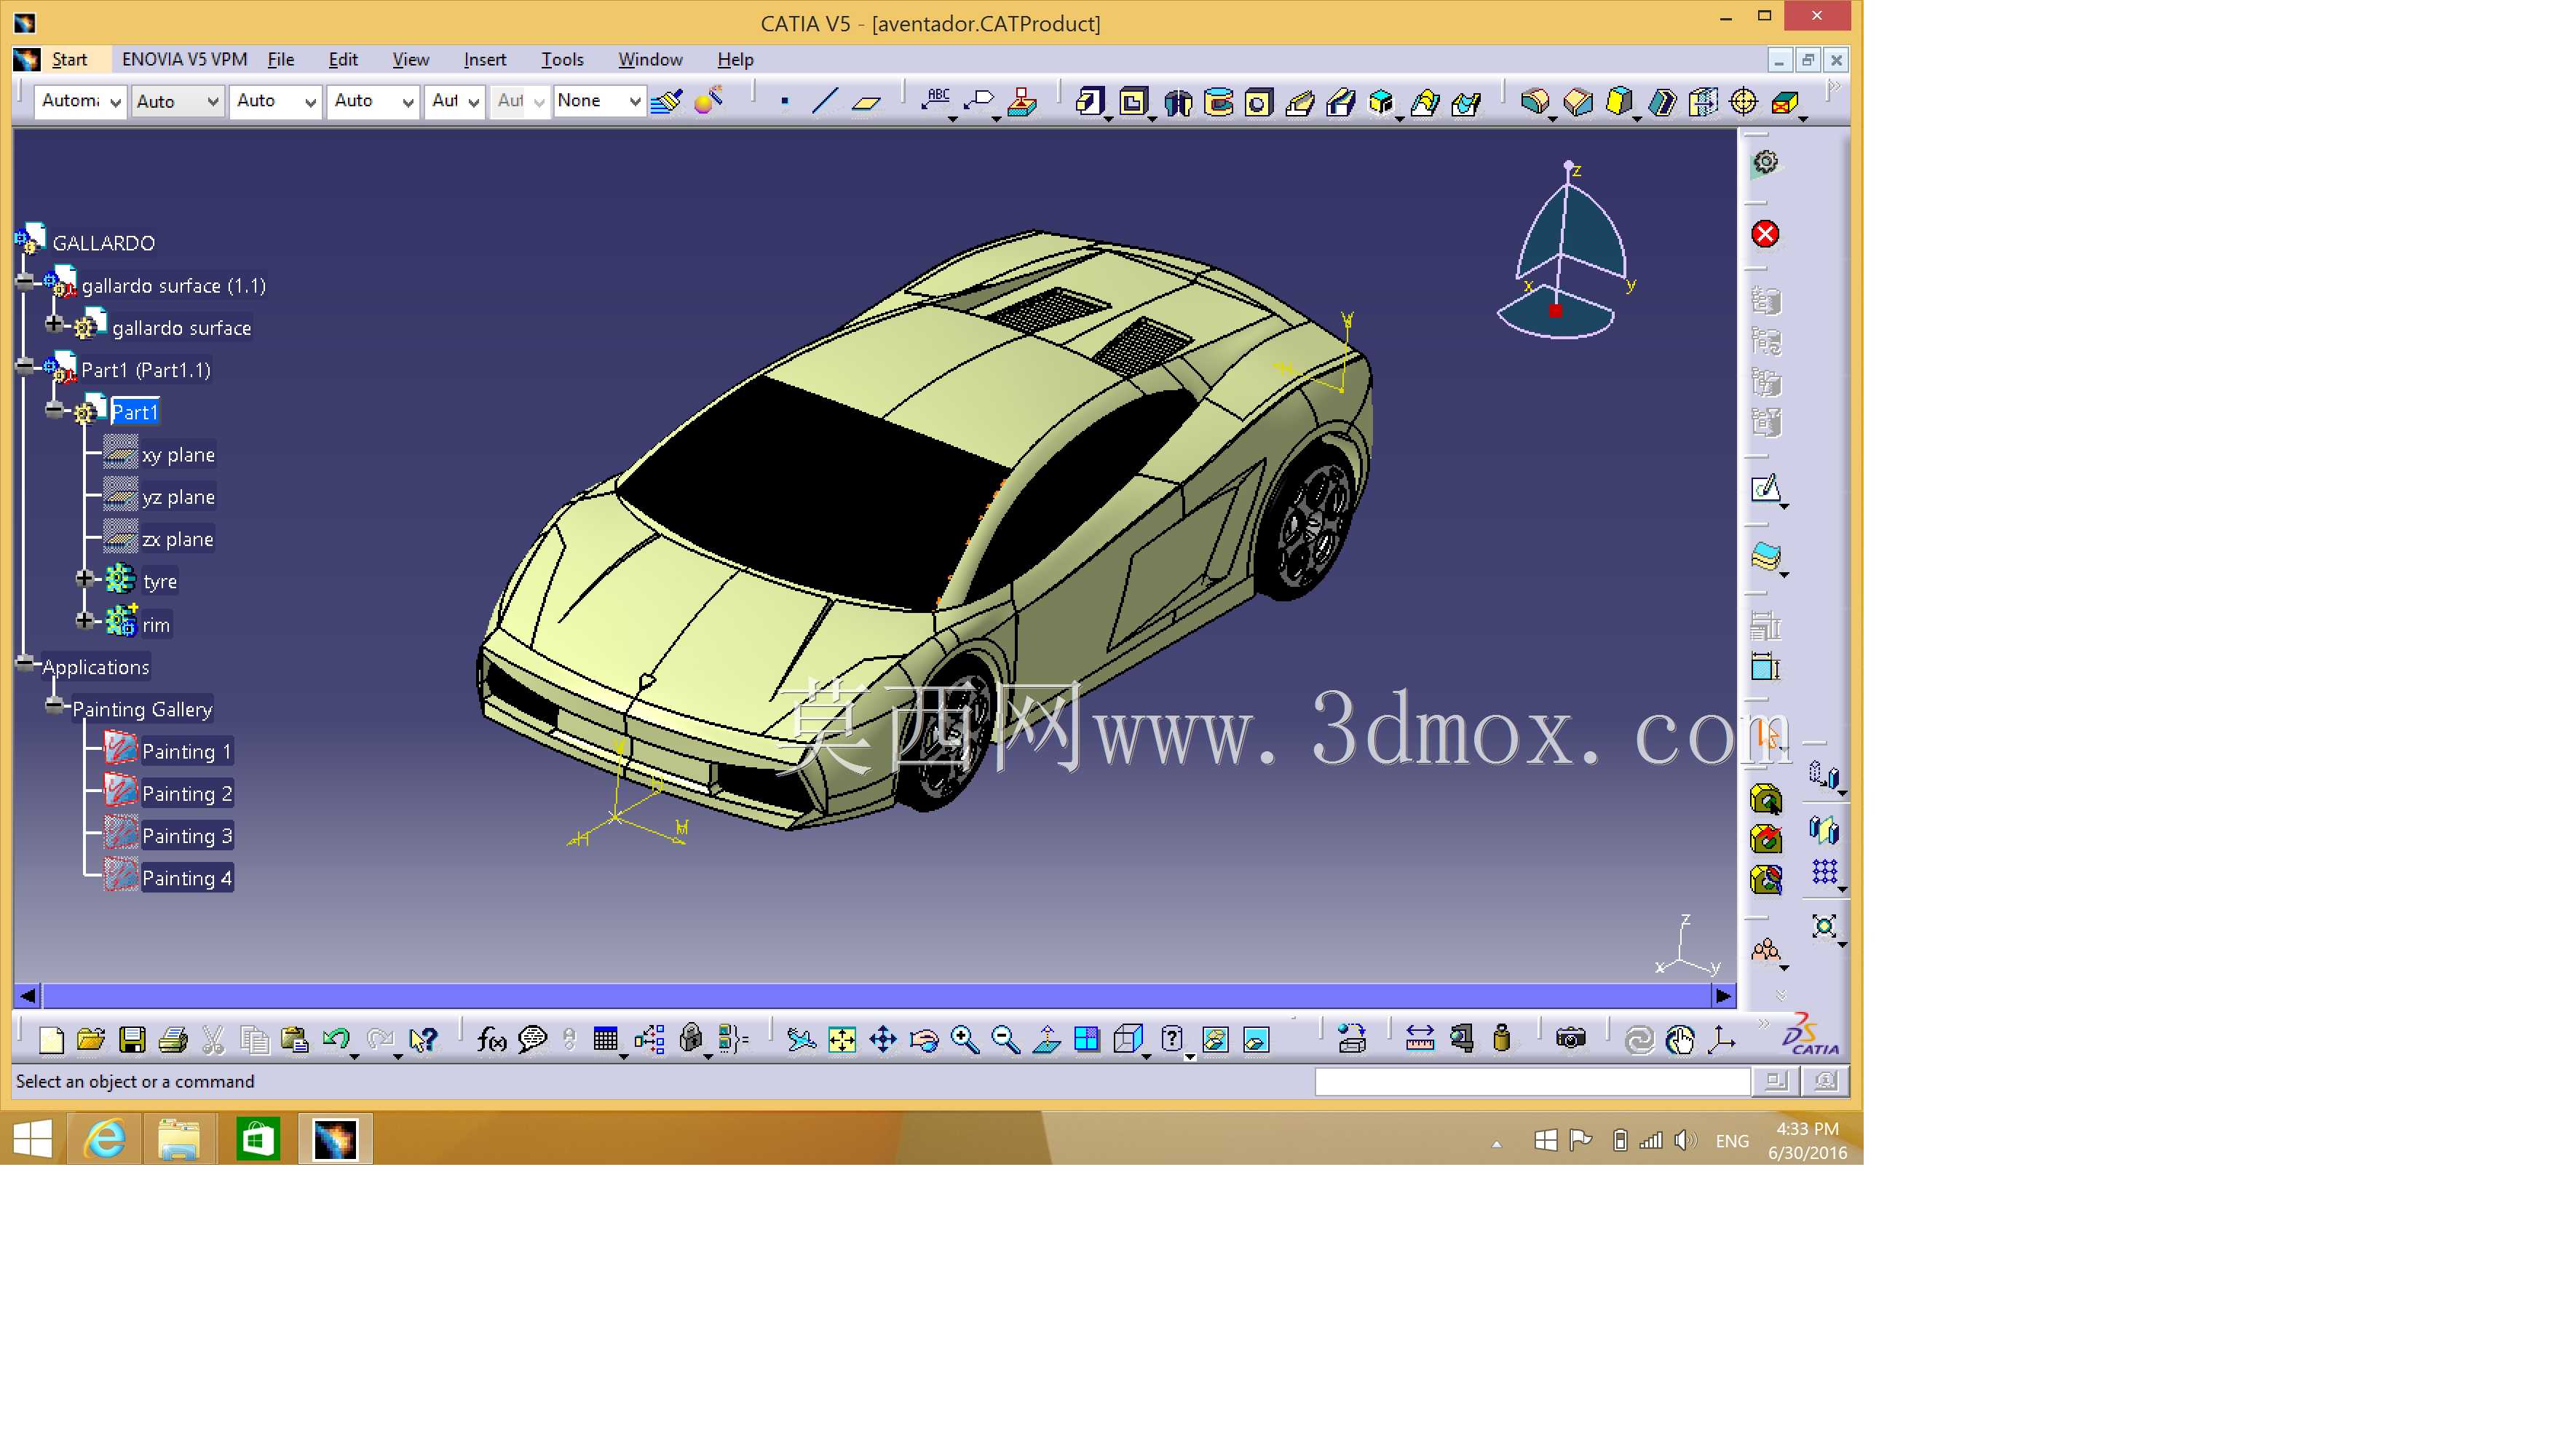Click the power input command field
The image size is (2564, 1456).
pyautogui.click(x=1532, y=1082)
